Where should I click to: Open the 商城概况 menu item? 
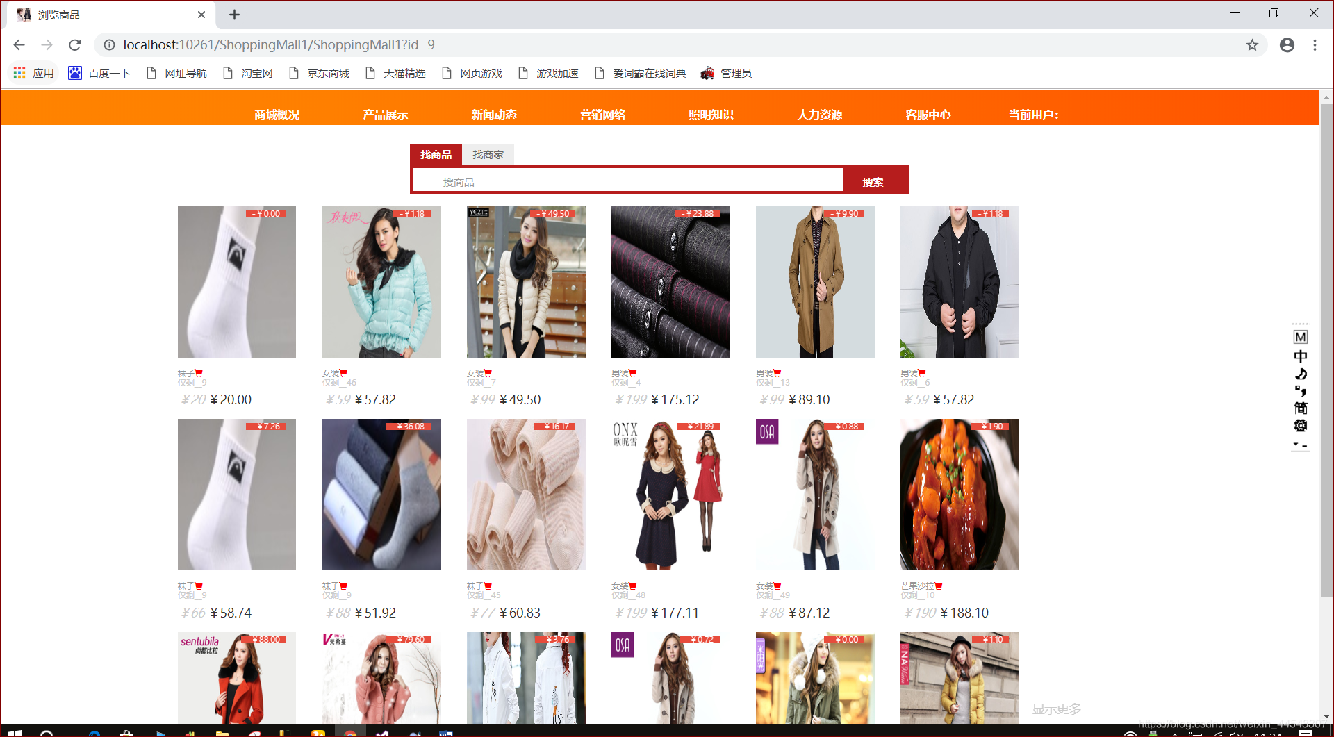(x=277, y=115)
